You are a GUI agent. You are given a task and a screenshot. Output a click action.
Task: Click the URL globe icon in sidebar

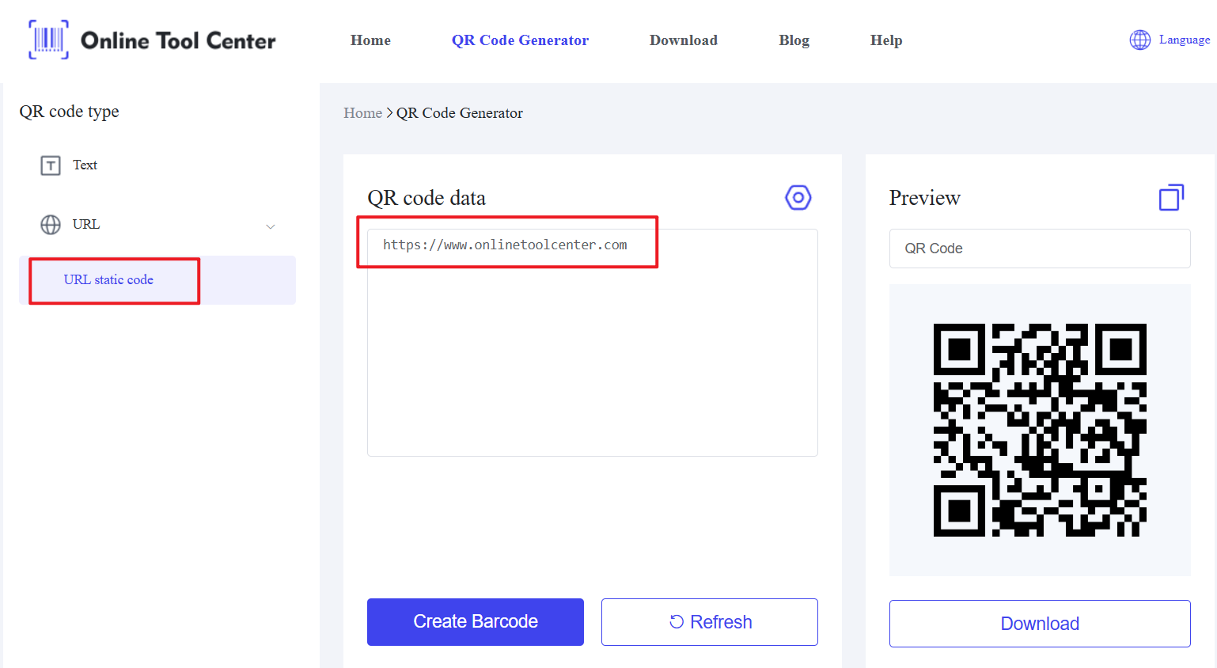point(51,225)
